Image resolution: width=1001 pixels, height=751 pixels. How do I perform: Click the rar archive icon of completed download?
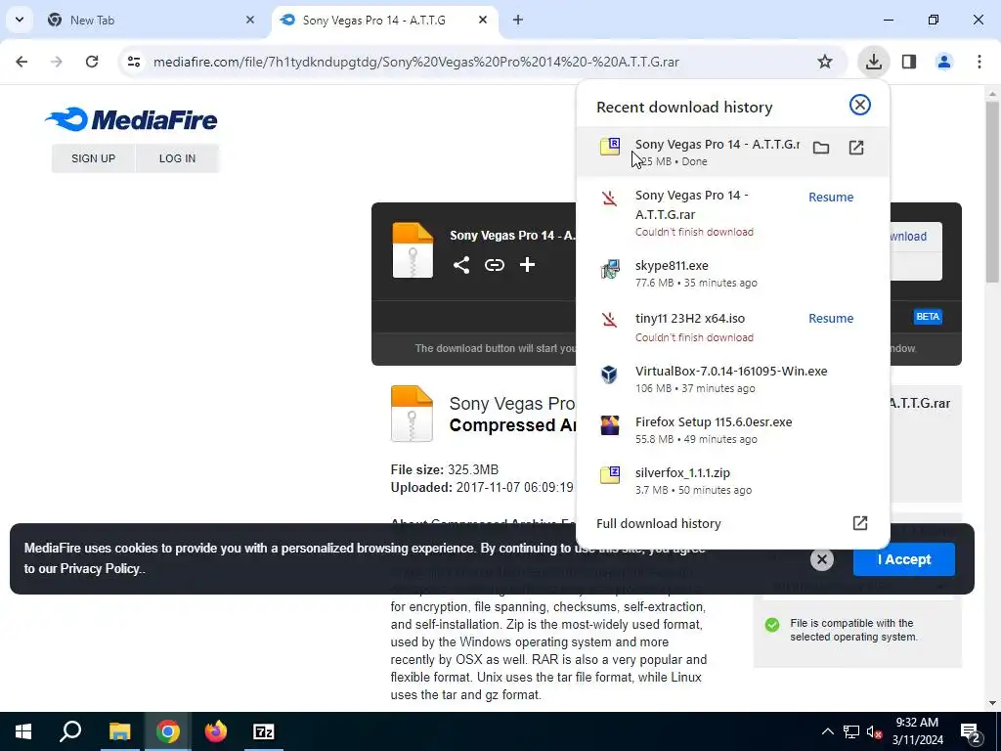point(610,147)
